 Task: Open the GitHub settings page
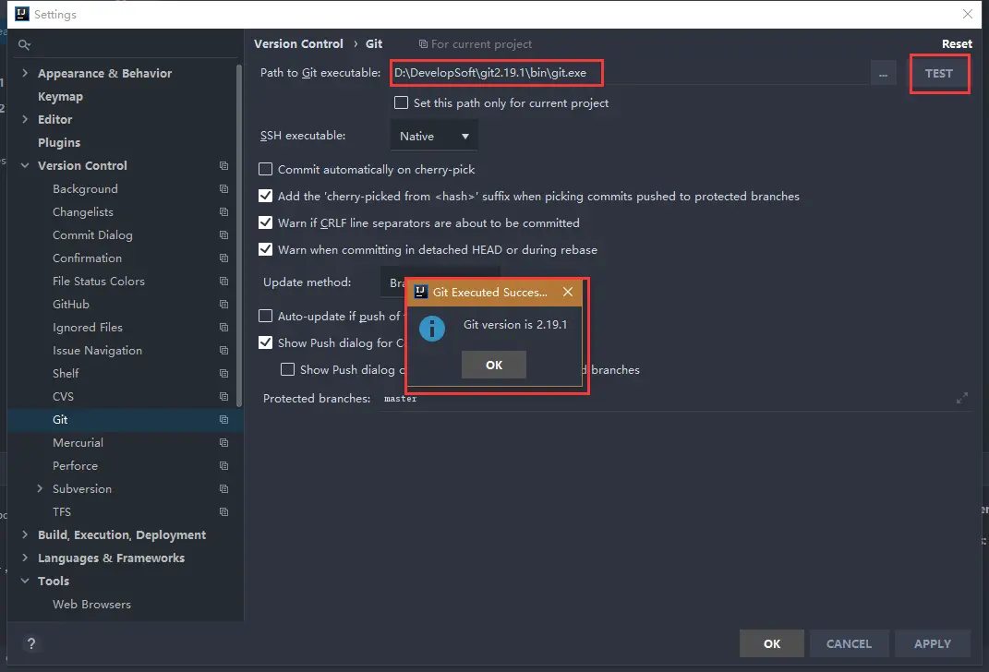click(71, 304)
